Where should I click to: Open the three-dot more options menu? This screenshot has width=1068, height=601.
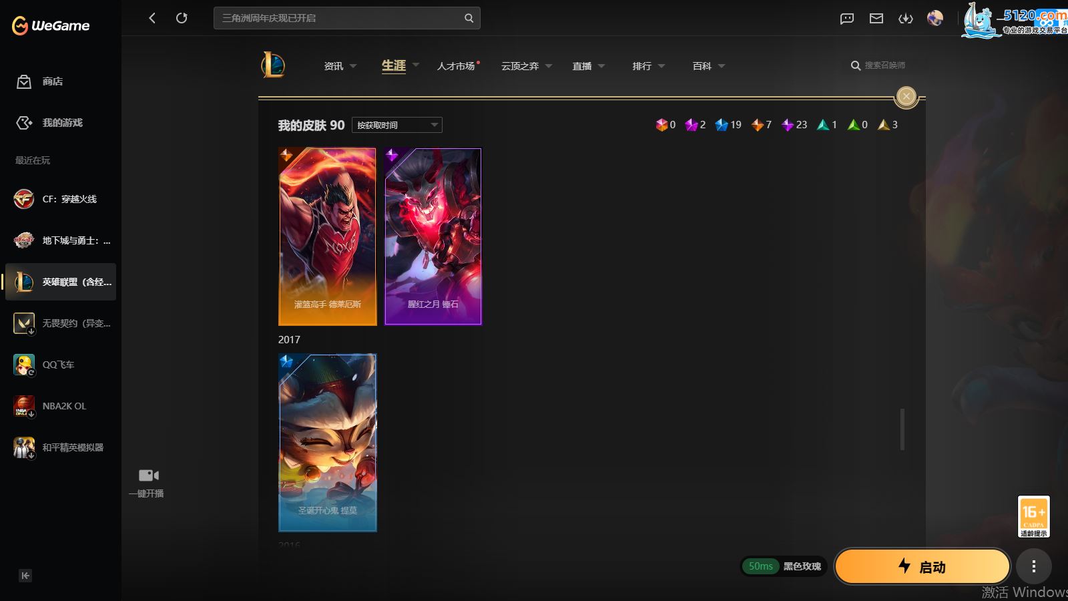(1034, 567)
